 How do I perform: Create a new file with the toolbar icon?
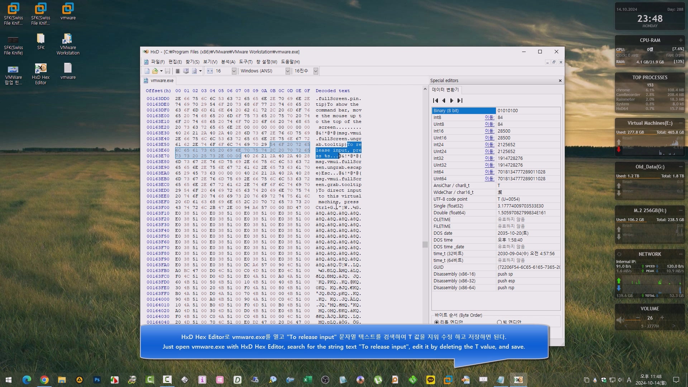(147, 71)
